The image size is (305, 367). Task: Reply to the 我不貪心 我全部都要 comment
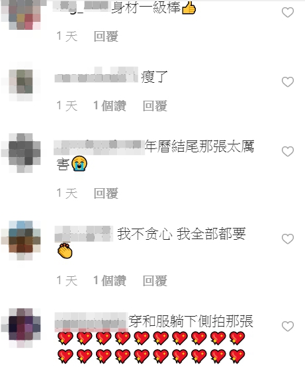click(x=155, y=281)
